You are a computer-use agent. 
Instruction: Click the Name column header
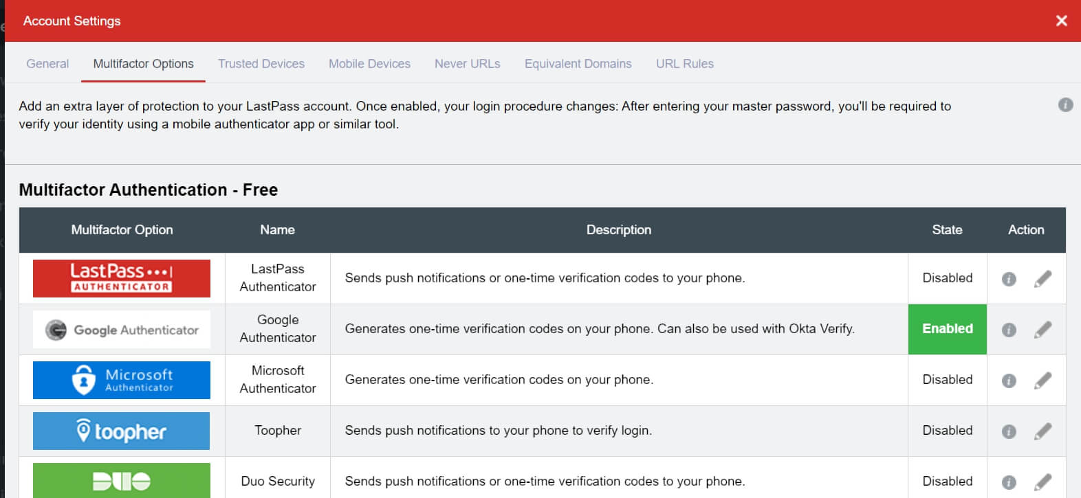(x=277, y=230)
